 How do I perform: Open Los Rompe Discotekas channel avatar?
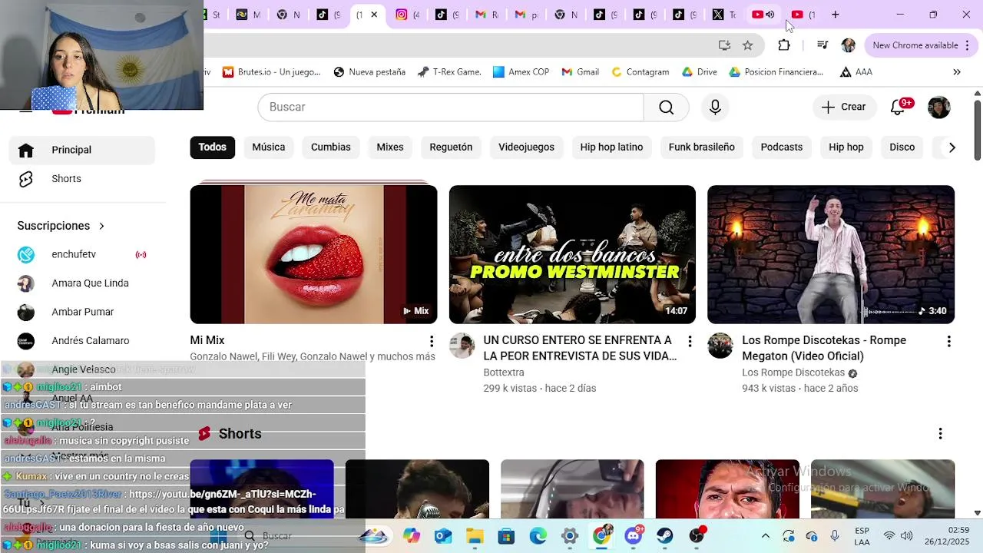coord(720,346)
